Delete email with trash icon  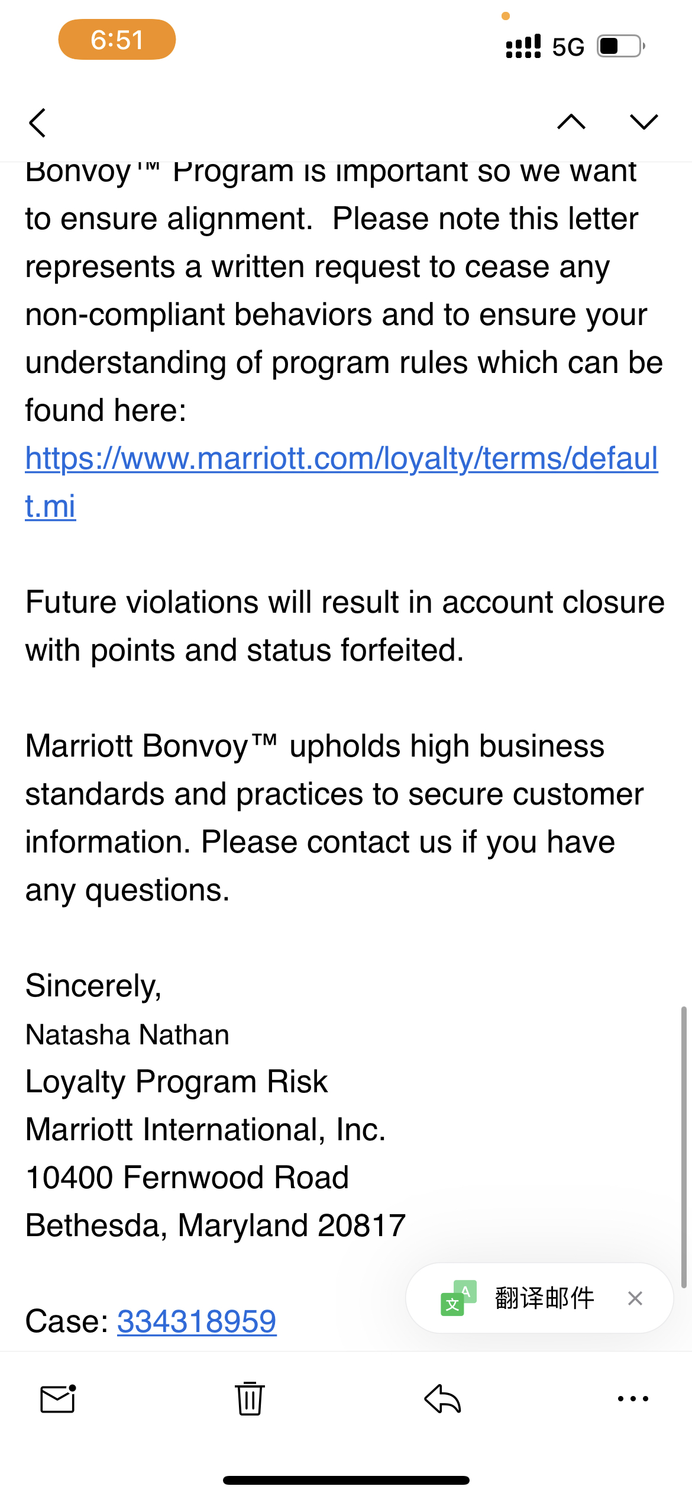pyautogui.click(x=250, y=1398)
